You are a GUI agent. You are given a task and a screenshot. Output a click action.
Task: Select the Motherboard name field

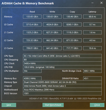[62, 90]
